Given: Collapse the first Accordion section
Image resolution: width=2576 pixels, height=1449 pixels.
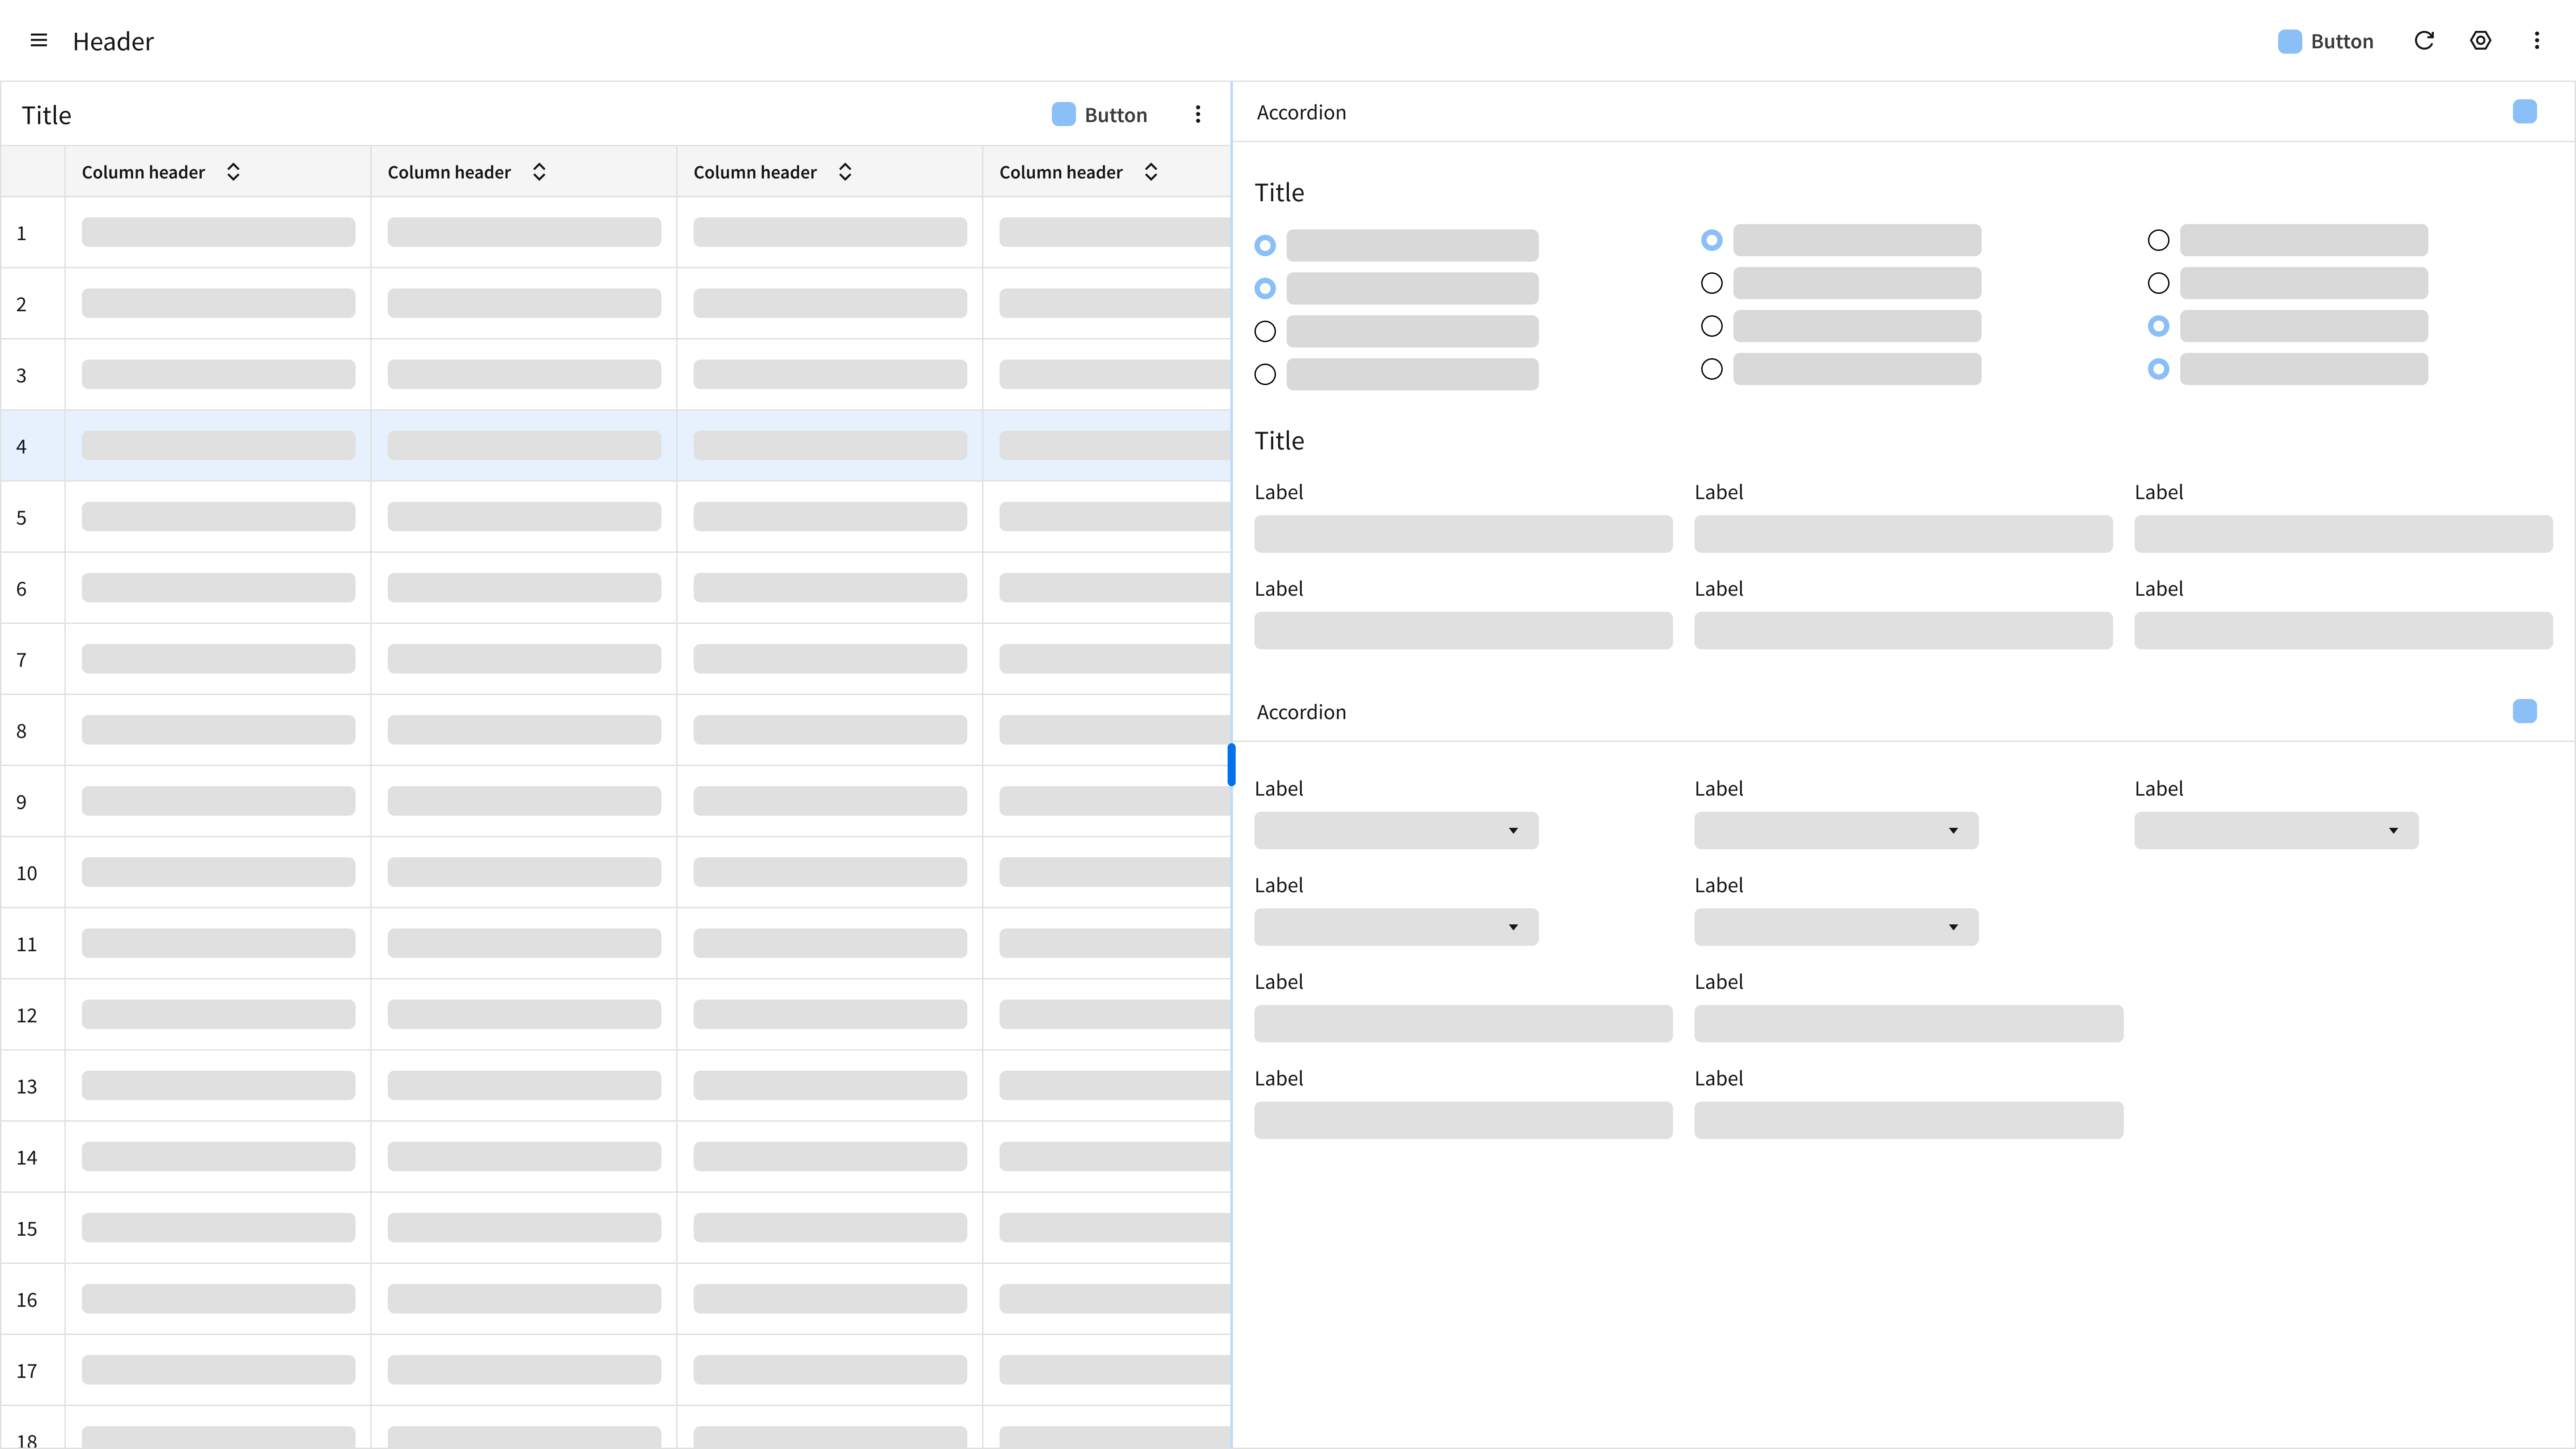Looking at the screenshot, I should click(x=2524, y=112).
